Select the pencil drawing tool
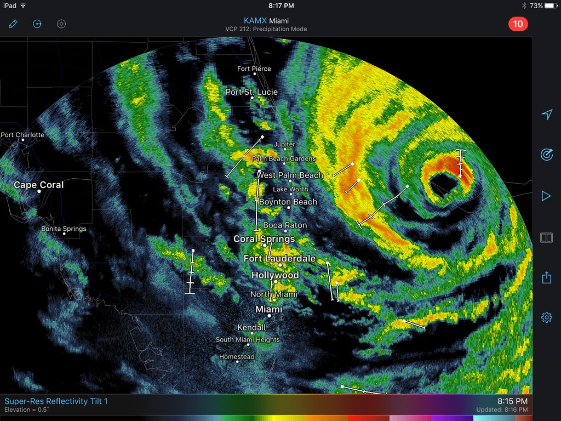This screenshot has height=421, width=561. click(13, 24)
